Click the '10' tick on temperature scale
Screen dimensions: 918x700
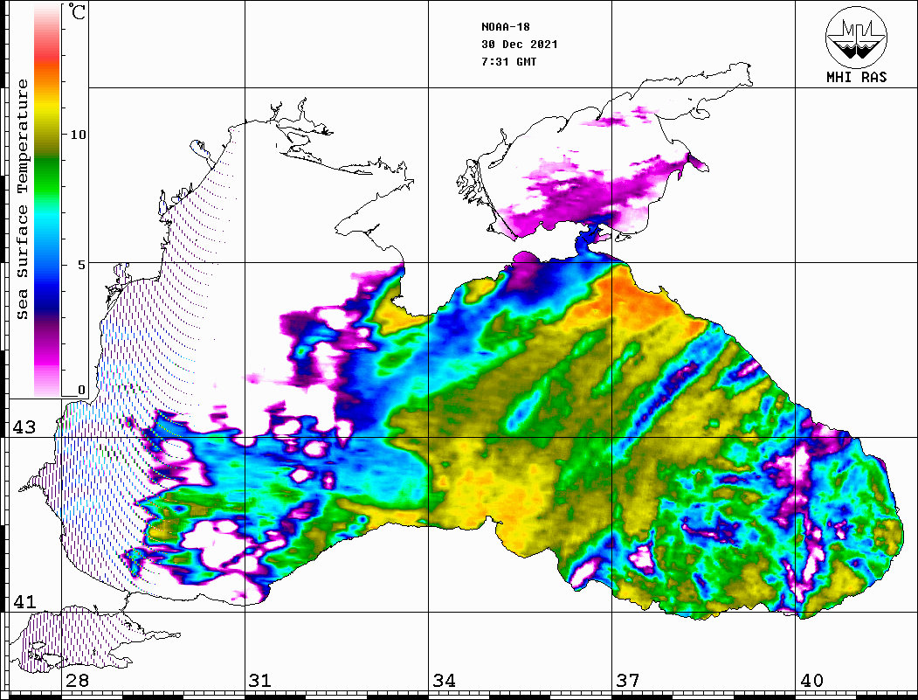point(78,135)
